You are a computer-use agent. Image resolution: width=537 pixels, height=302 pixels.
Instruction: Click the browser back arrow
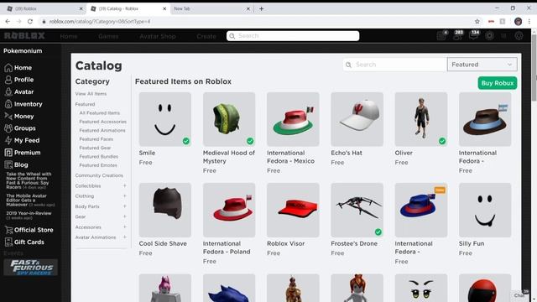click(8, 21)
